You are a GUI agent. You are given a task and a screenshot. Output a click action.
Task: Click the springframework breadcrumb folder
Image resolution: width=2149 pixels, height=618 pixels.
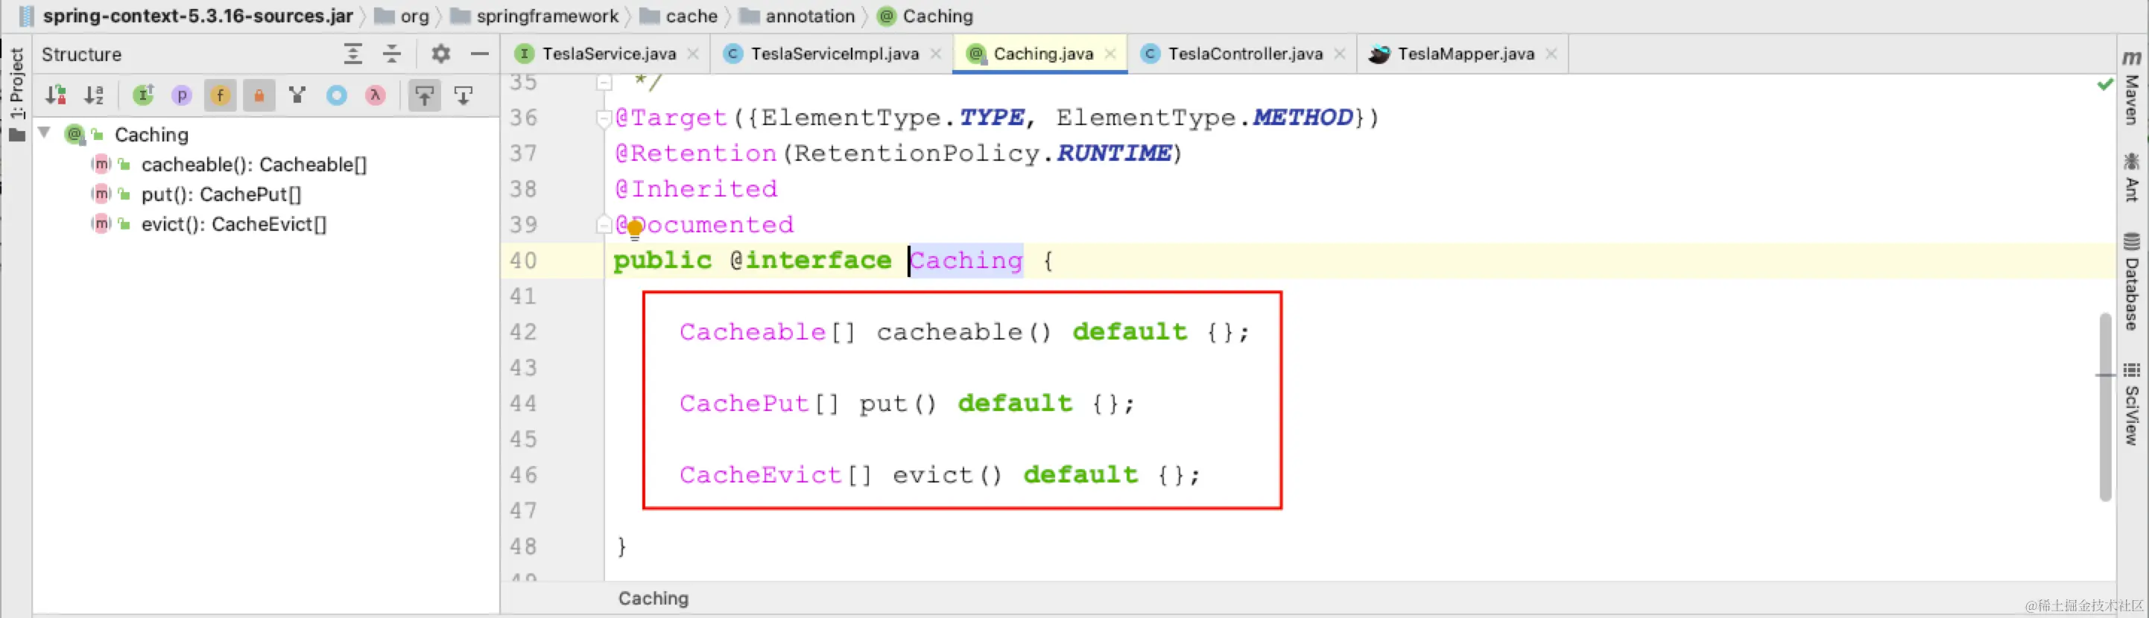(x=535, y=16)
